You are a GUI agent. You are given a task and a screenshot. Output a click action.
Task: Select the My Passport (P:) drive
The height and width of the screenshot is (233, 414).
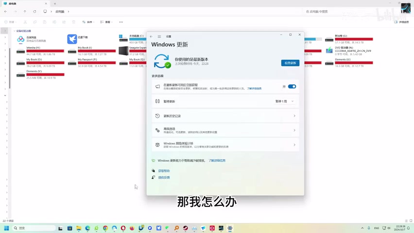point(92,63)
